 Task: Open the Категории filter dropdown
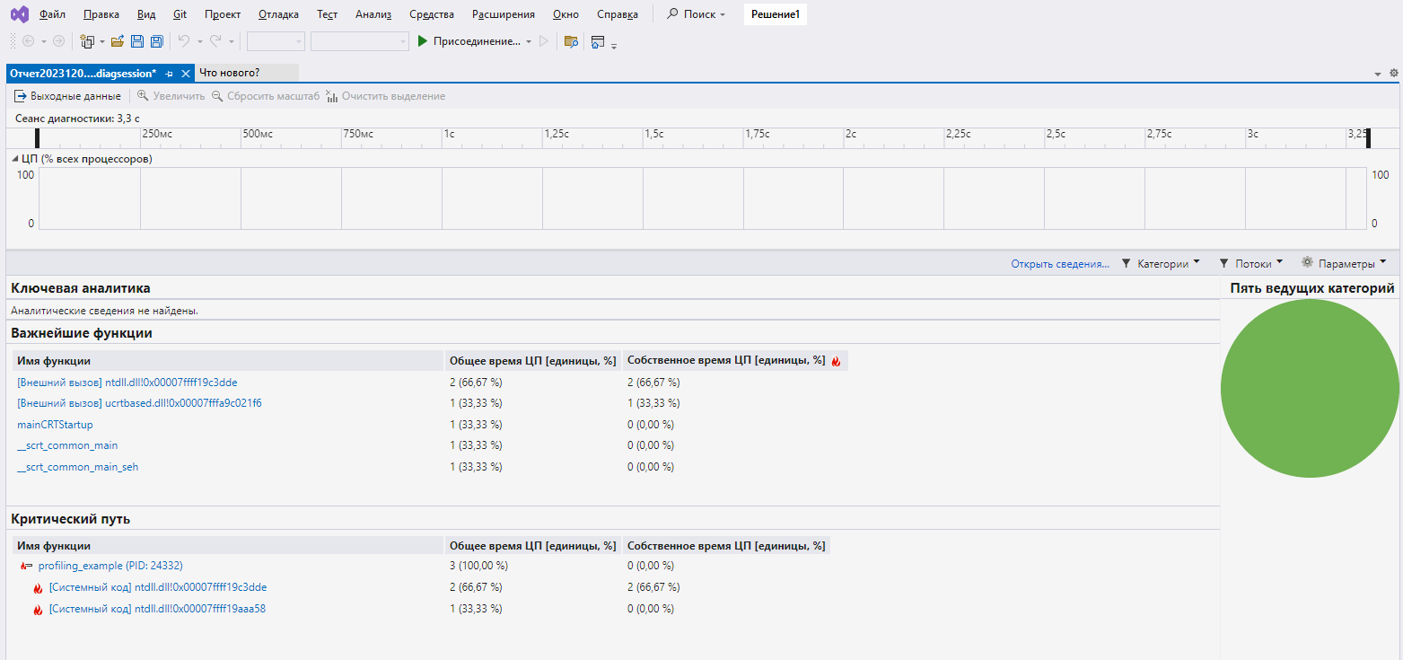pyautogui.click(x=1161, y=263)
